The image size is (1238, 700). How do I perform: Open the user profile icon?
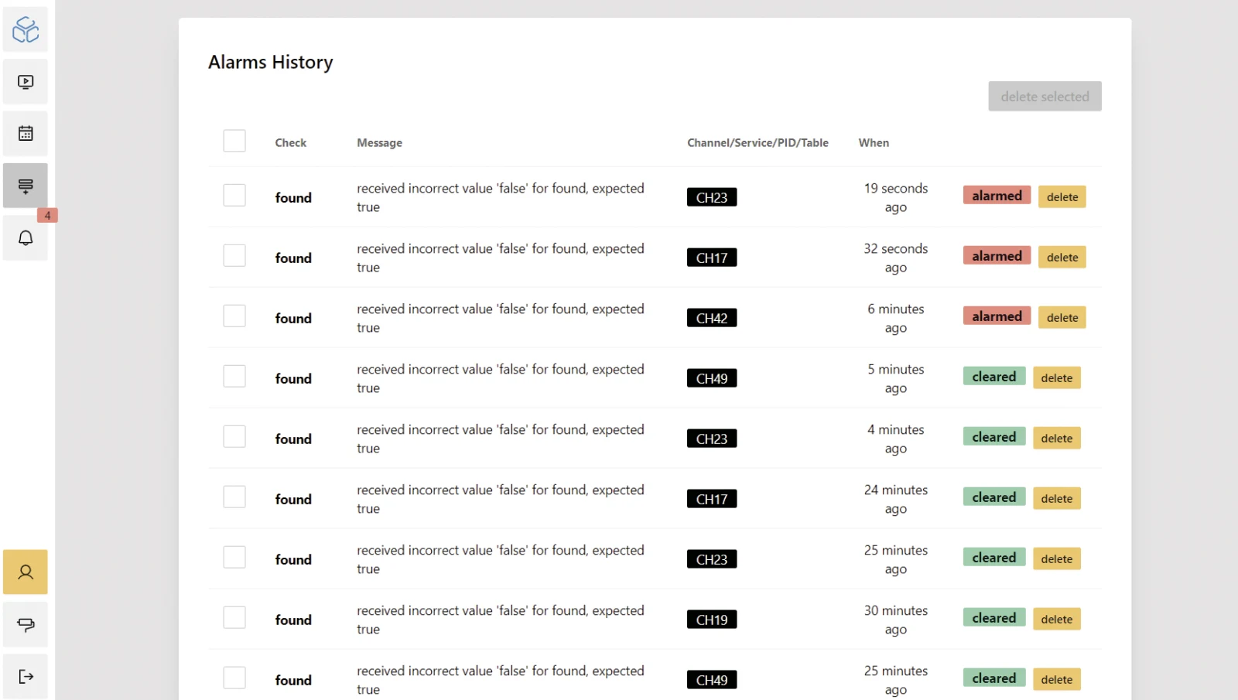[26, 572]
